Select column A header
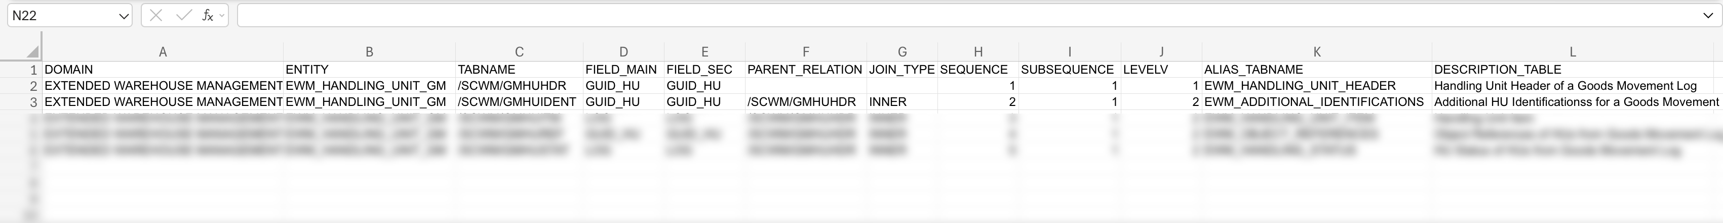1723x223 pixels. click(163, 52)
